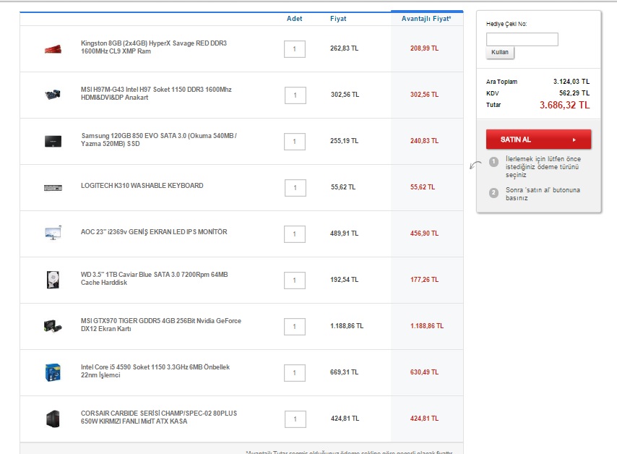
Task: Click AOC monitor advantage price 456,90 TL
Action: coord(424,233)
